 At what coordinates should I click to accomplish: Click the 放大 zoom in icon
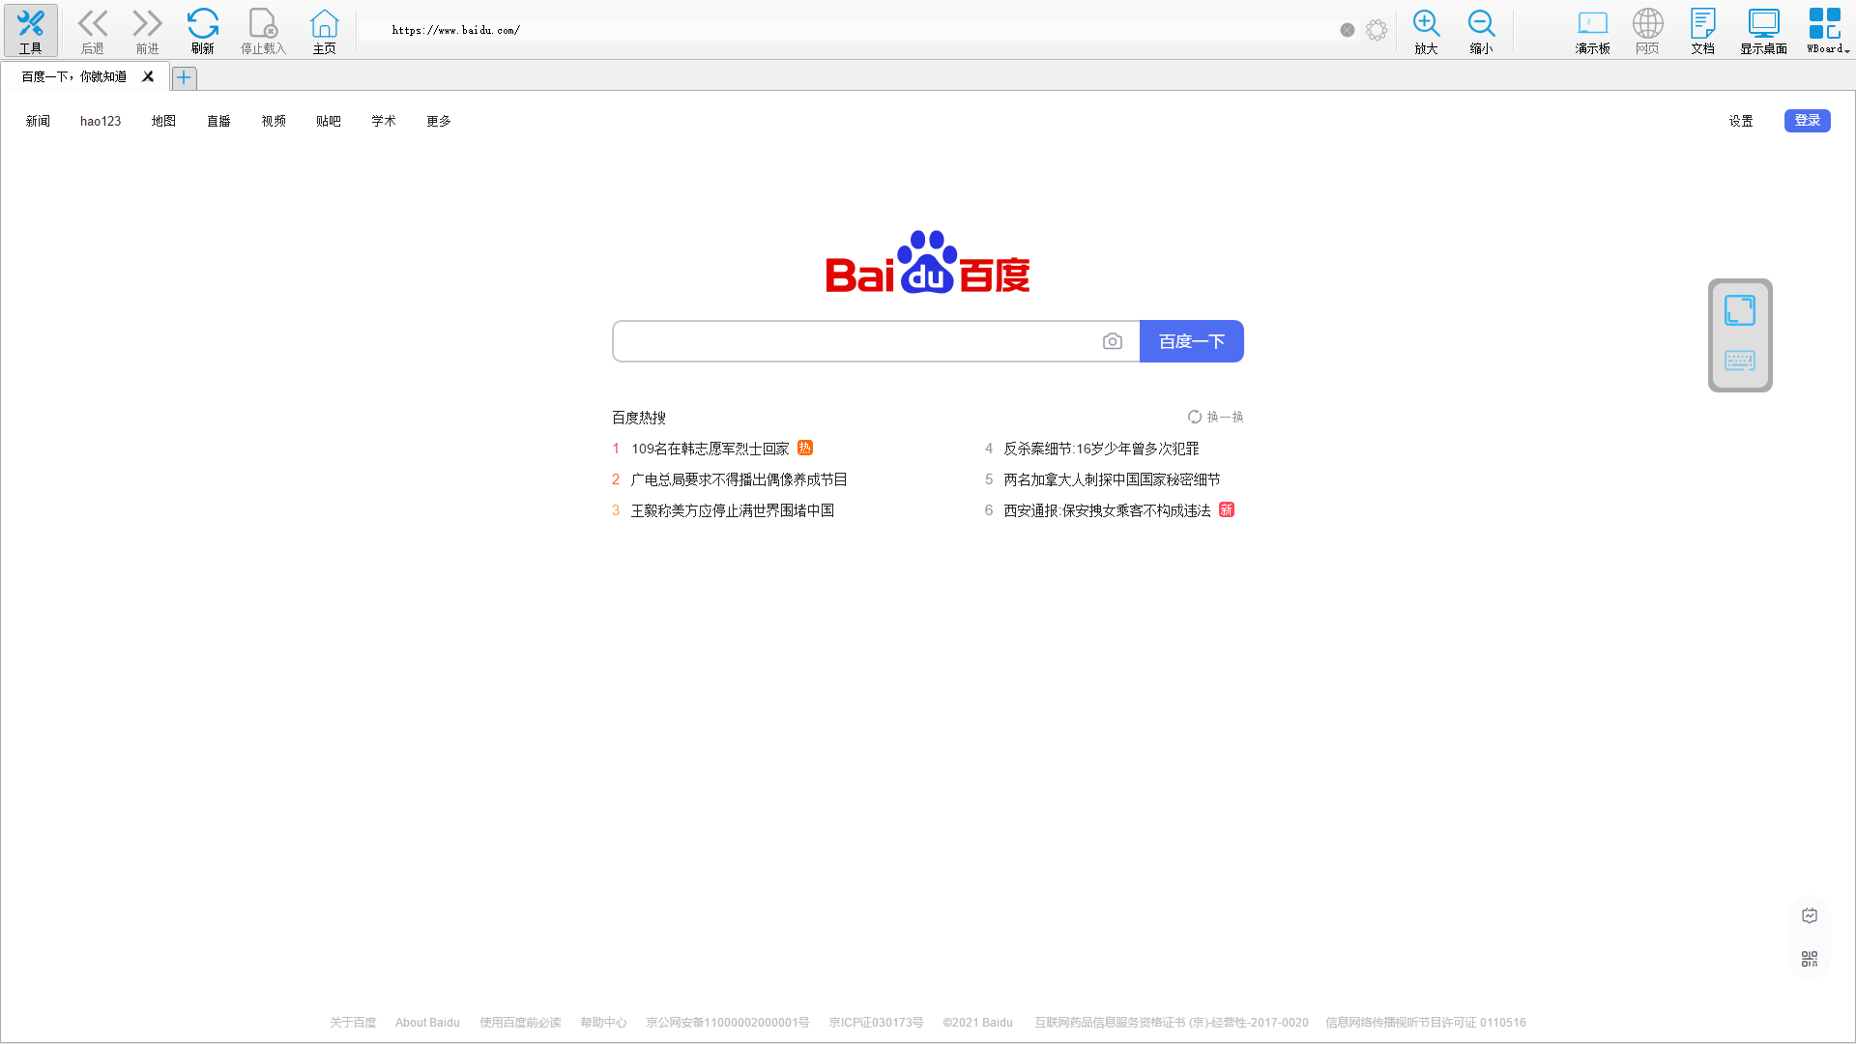coord(1426,30)
